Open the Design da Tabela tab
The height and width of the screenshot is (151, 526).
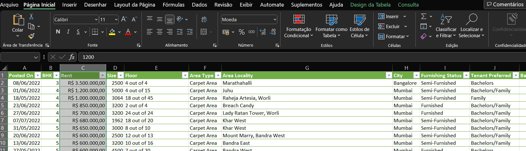(370, 5)
